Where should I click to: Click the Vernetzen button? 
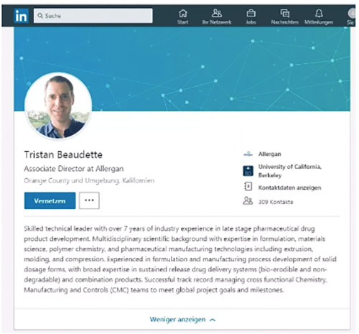coord(50,200)
